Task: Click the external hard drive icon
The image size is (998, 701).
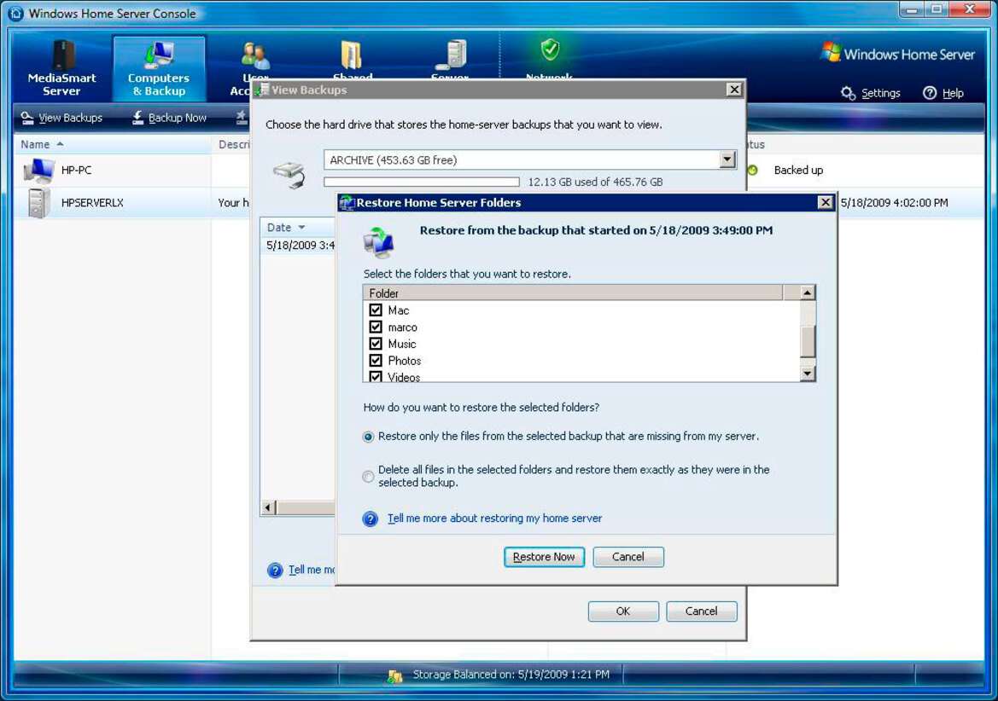Action: coord(289,175)
